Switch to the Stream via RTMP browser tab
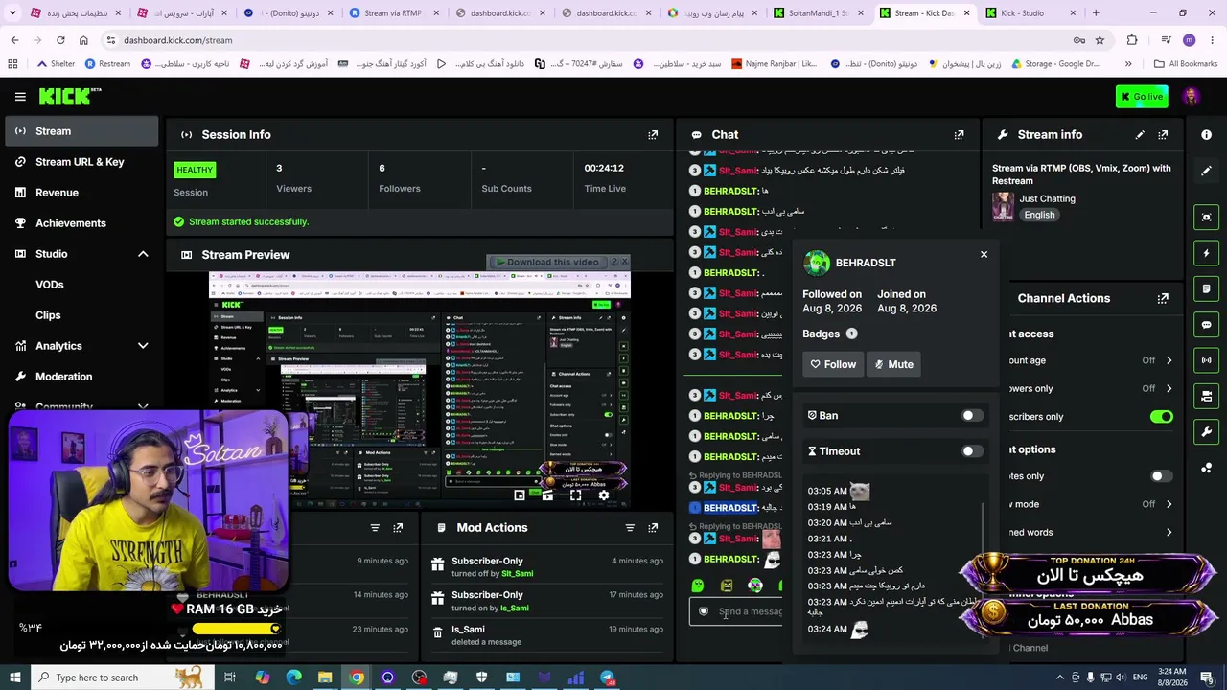Image resolution: width=1227 pixels, height=690 pixels. coord(393,13)
